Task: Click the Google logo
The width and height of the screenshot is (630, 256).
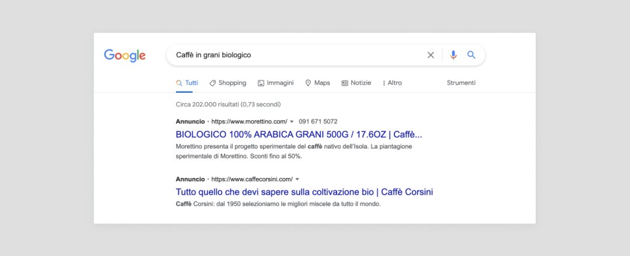Action: (x=124, y=55)
